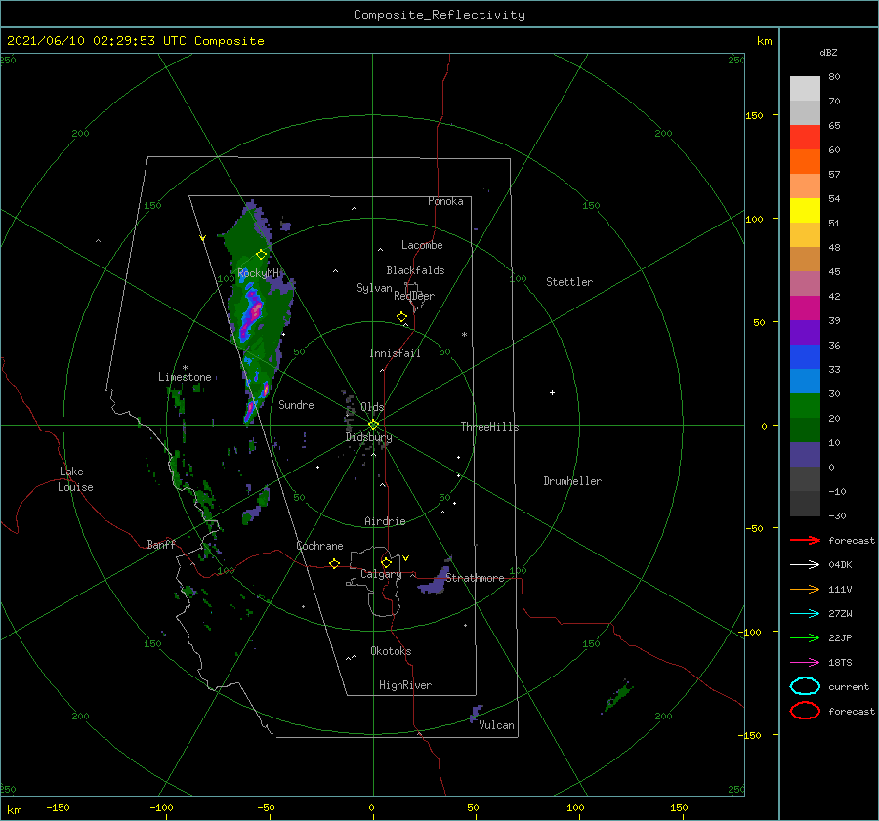The width and height of the screenshot is (879, 821).
Task: Pick the orange 57–60 dBZ color swatch
Action: point(805,162)
